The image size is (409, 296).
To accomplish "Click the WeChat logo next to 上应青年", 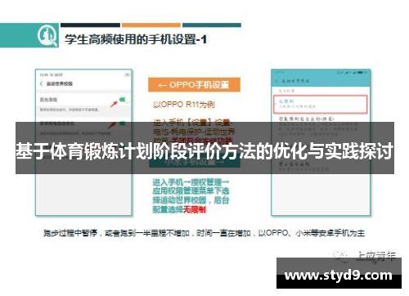I will coord(342,256).
